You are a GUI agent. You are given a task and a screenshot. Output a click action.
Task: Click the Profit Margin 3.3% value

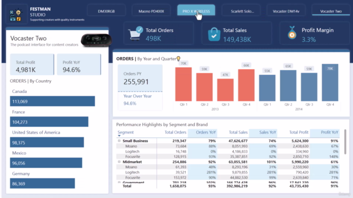[309, 40]
